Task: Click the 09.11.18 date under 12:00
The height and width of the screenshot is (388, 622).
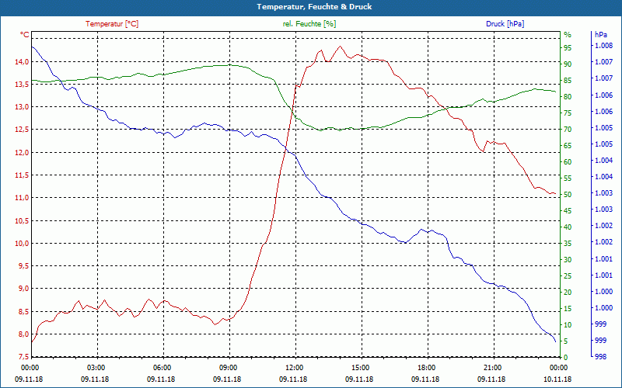Action: coord(294,379)
